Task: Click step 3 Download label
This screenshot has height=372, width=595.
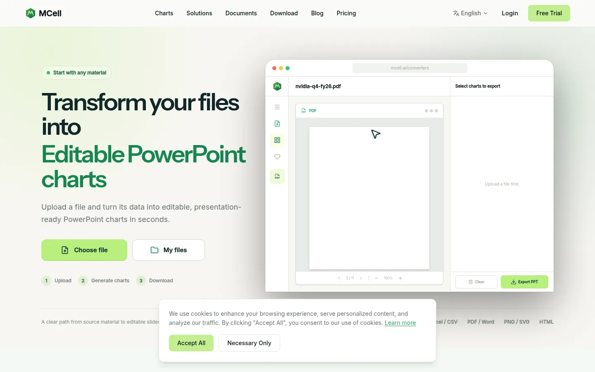Action: (x=161, y=281)
